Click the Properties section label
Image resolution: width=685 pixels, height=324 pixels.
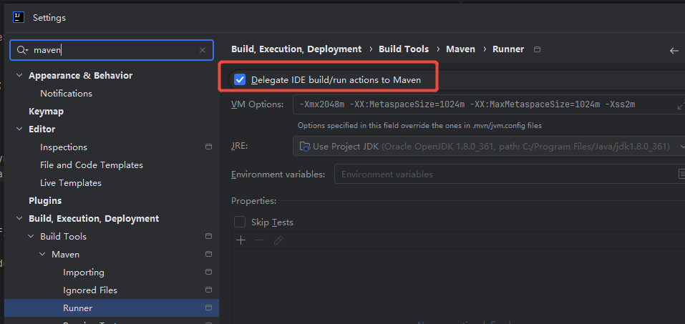(254, 201)
